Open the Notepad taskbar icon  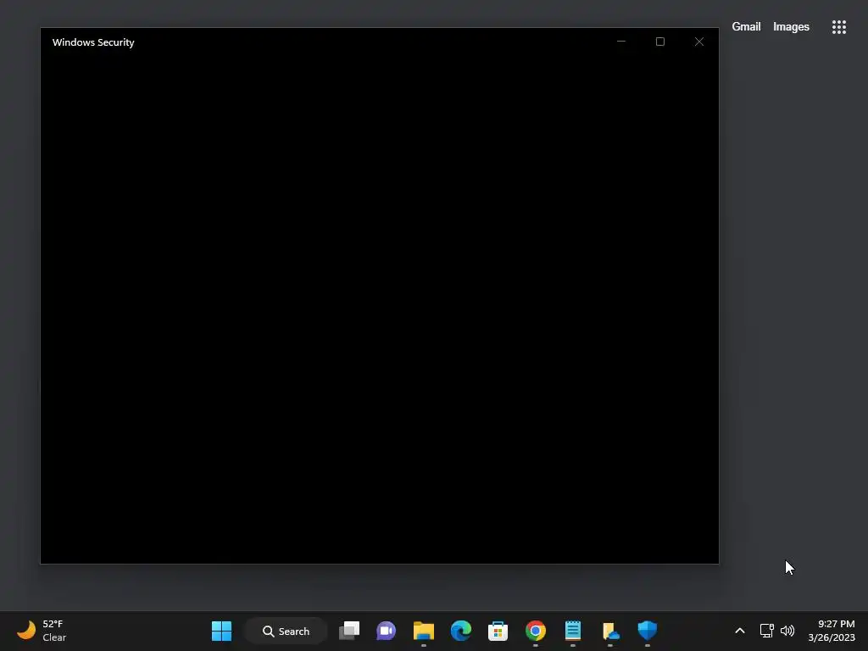tap(572, 631)
